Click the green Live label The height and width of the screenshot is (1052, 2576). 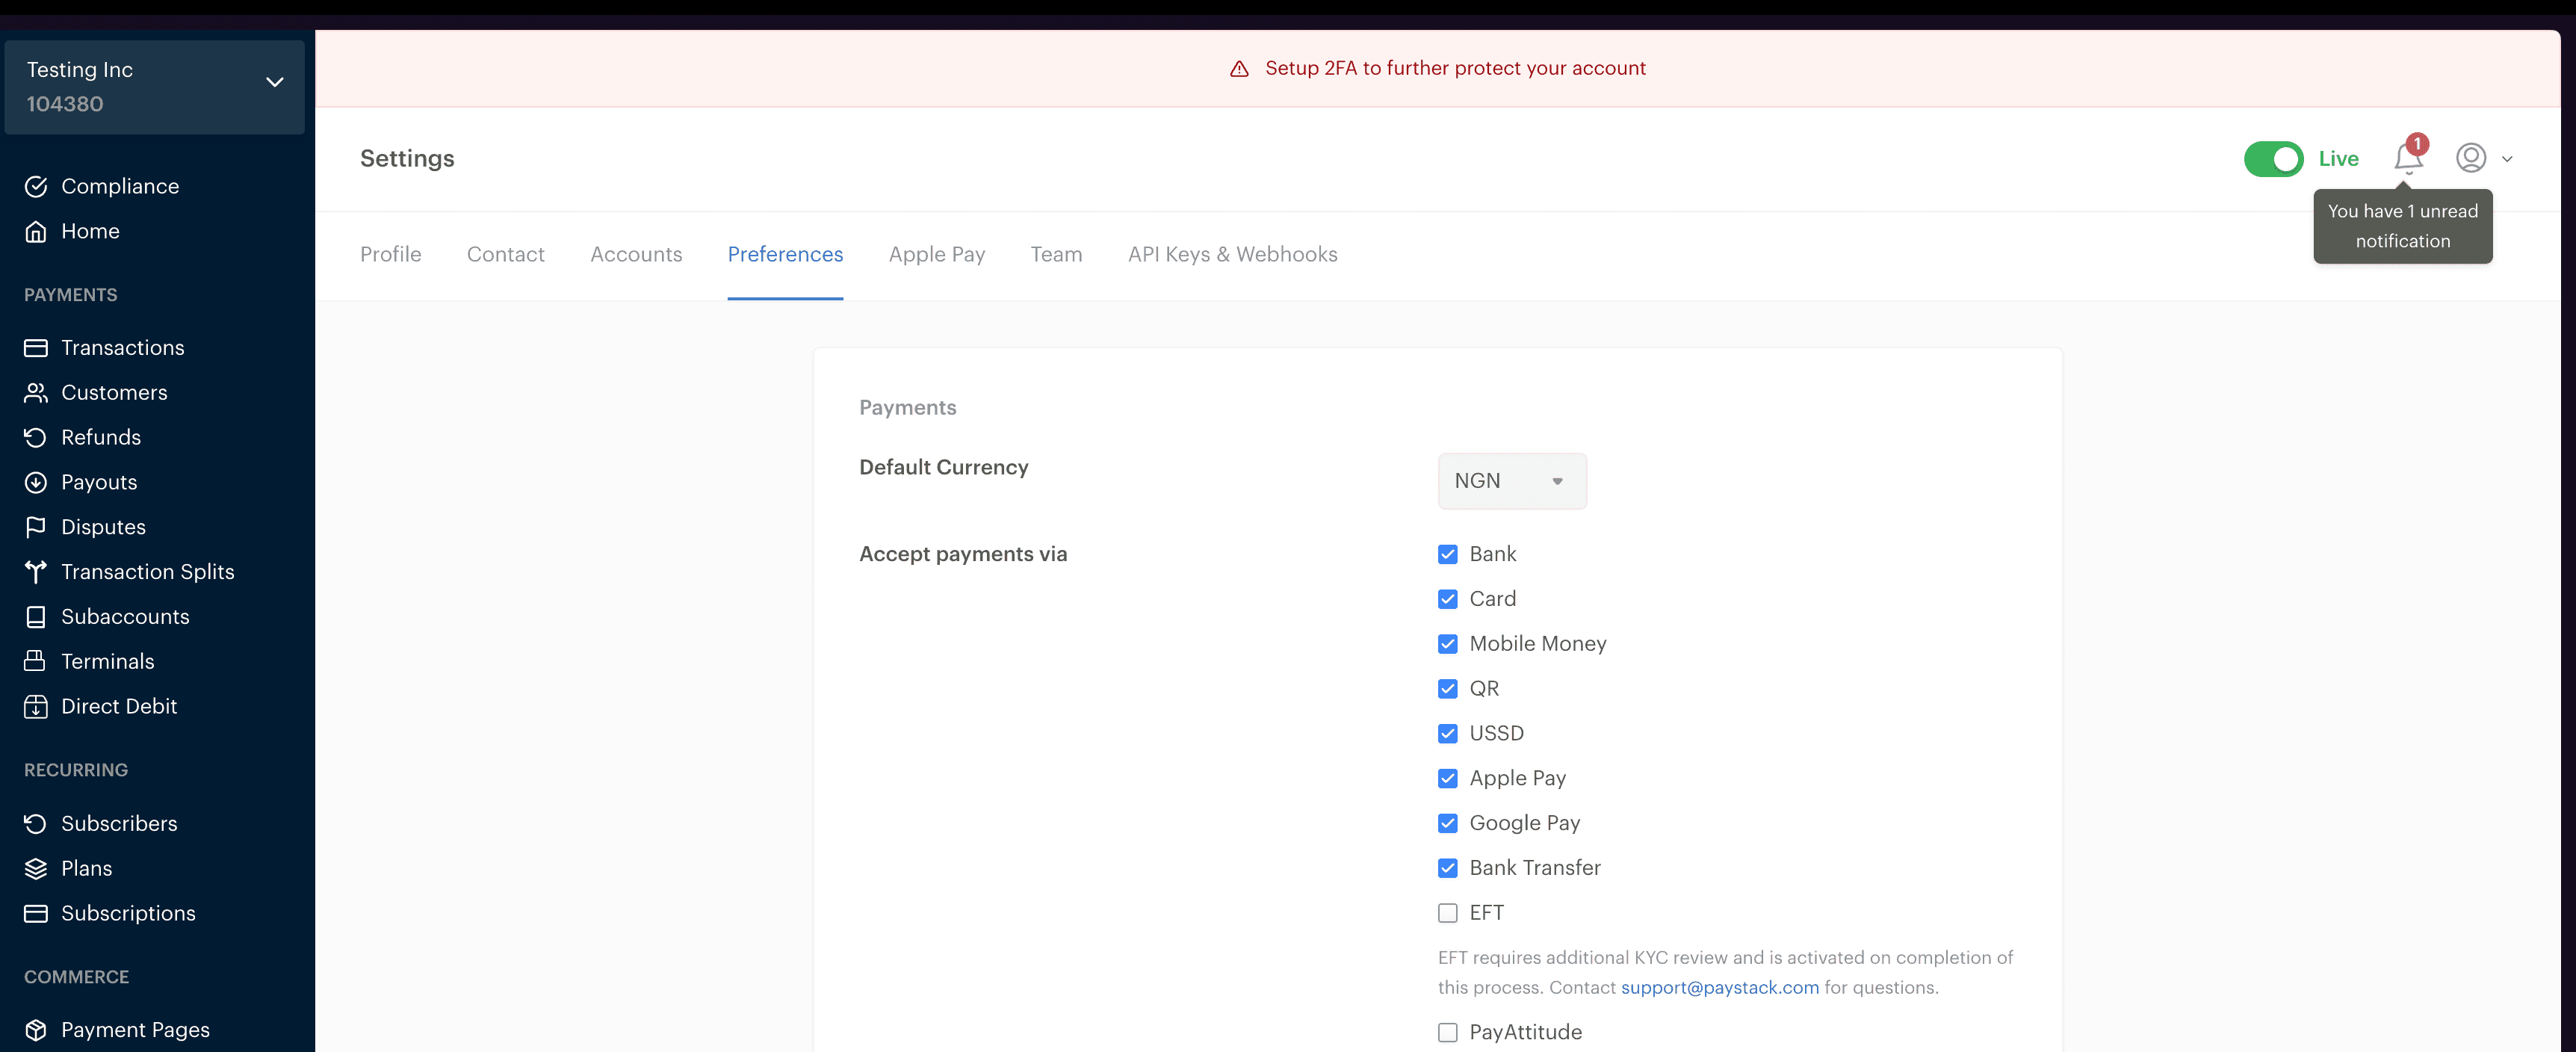[2338, 159]
